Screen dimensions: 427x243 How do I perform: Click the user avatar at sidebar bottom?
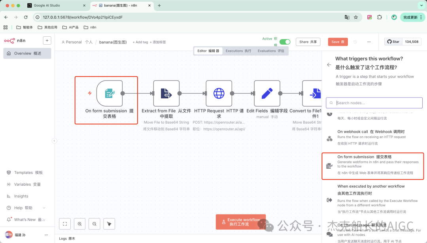click(9, 235)
